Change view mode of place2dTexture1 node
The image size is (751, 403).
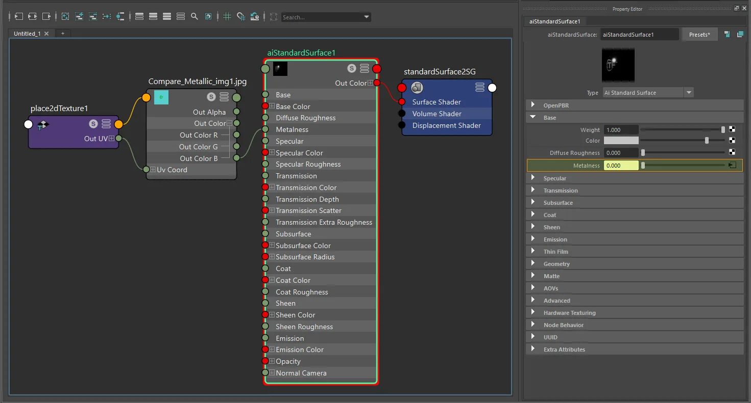click(106, 124)
